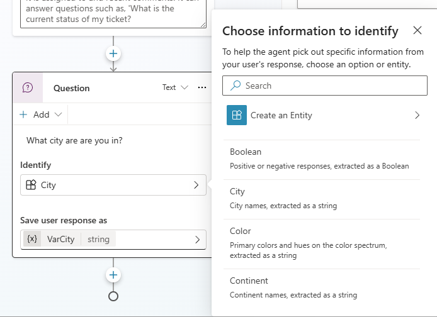Add node above the Question node
Screen dimensions: 437x317
pos(113,53)
